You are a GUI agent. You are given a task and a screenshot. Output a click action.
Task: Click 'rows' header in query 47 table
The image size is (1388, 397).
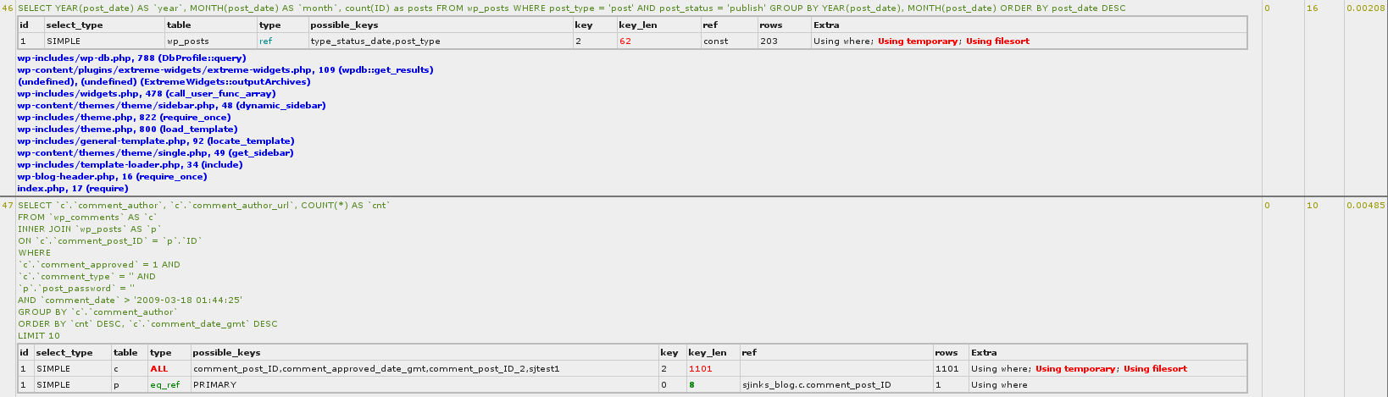[947, 353]
